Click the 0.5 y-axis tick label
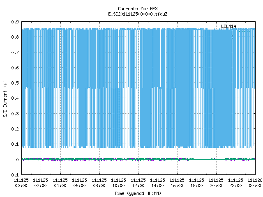 pyautogui.click(x=15, y=83)
